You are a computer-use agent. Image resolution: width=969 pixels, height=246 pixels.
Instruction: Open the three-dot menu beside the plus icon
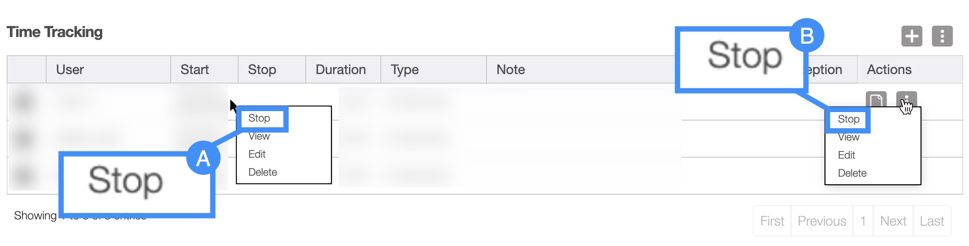942,36
